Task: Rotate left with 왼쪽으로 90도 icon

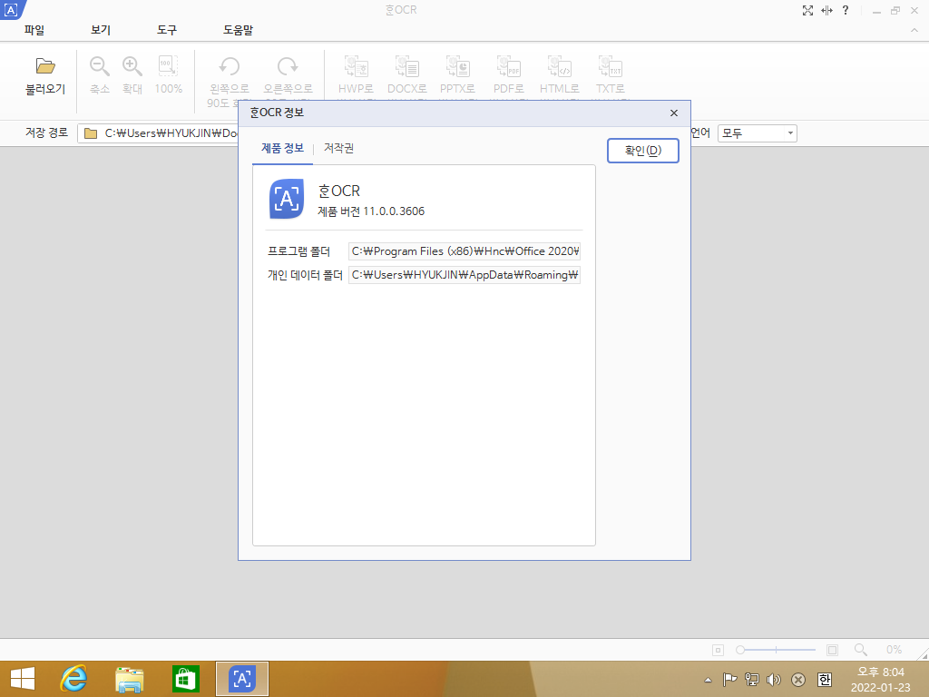Action: pos(230,65)
